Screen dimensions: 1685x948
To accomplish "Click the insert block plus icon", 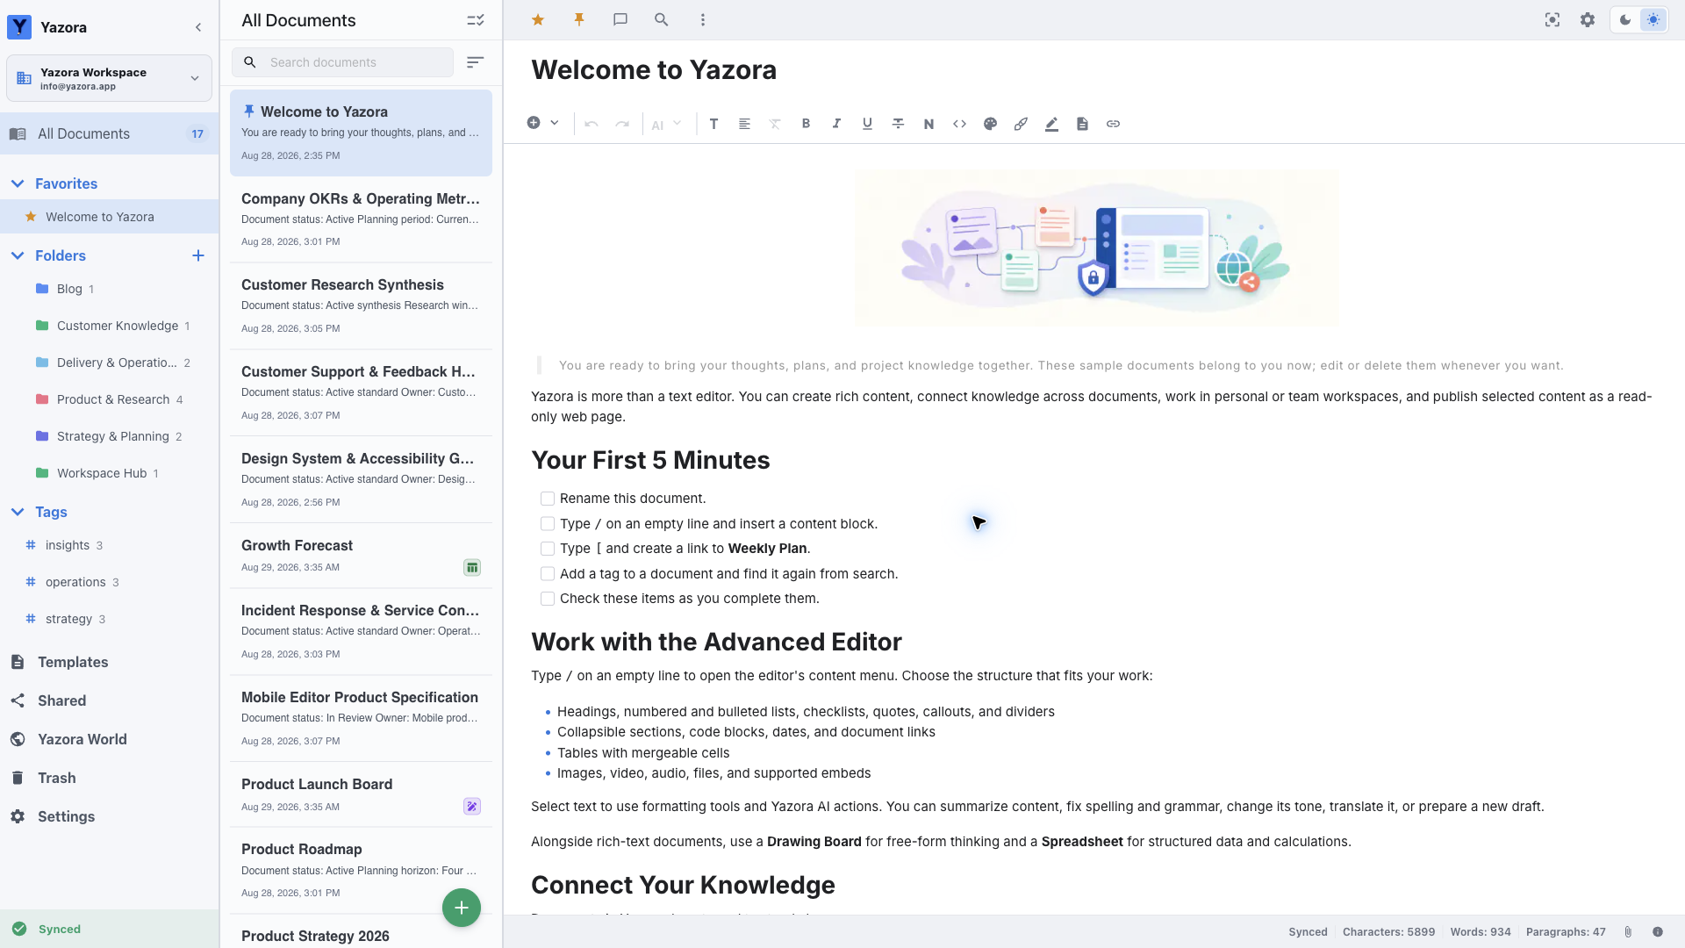I will point(534,123).
